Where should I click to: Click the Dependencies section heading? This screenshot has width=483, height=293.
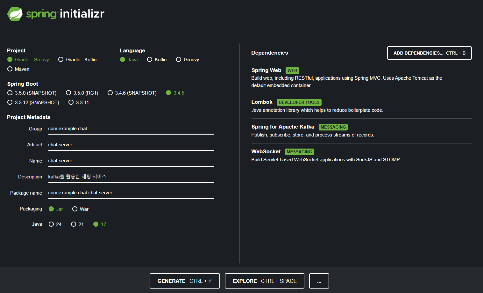269,53
